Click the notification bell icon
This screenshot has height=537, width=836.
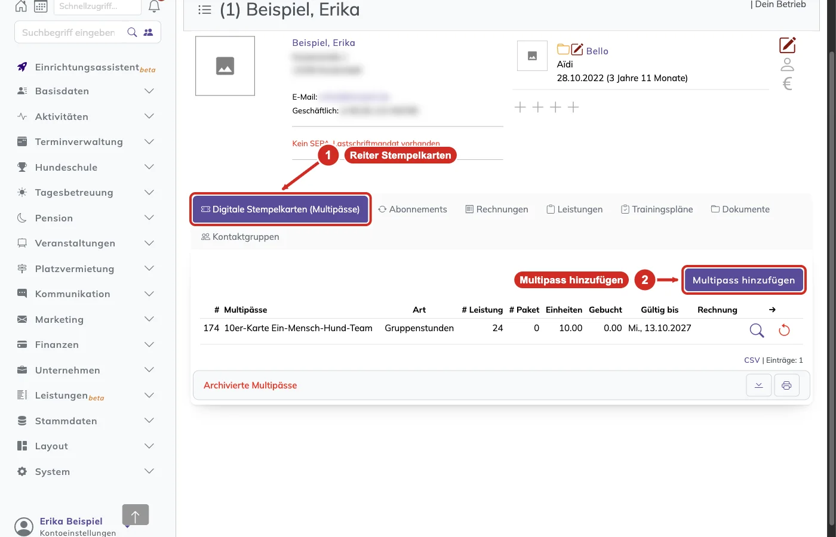[154, 7]
